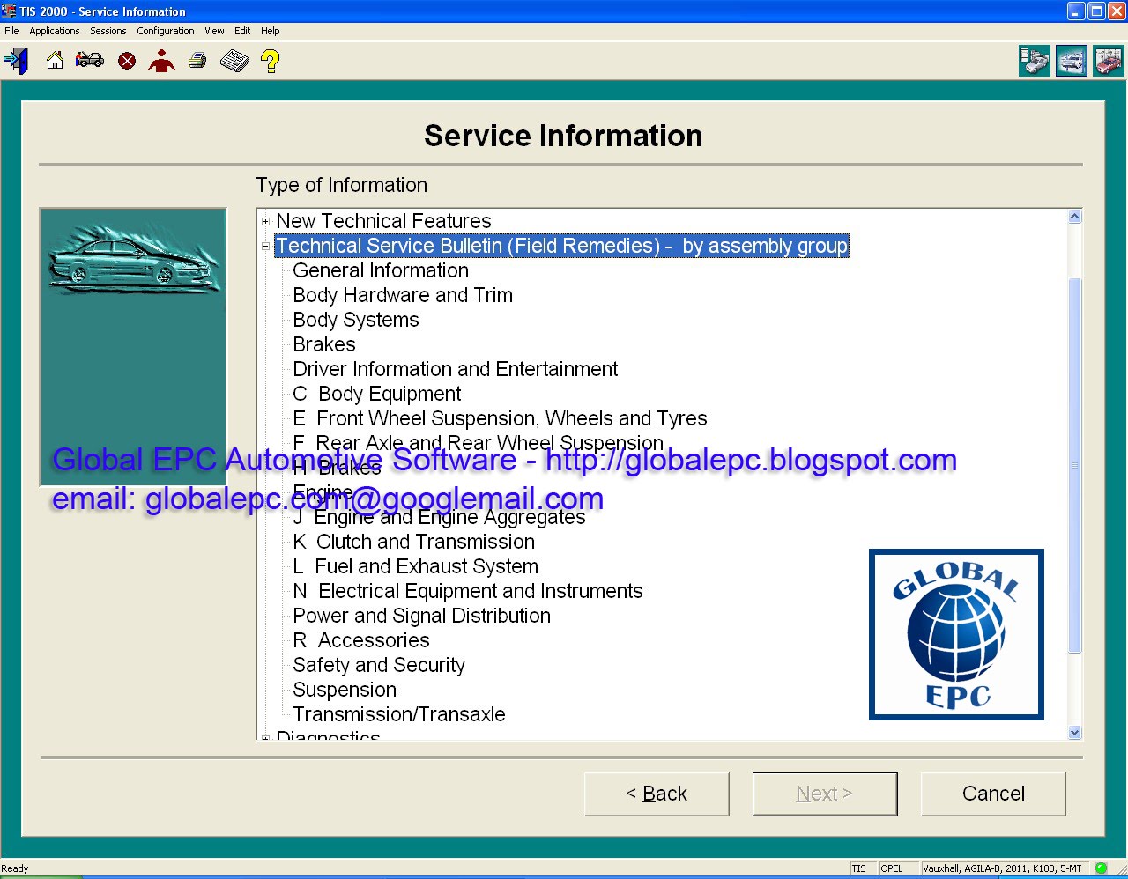The width and height of the screenshot is (1128, 879).
Task: Click the Back button
Action: (x=657, y=794)
